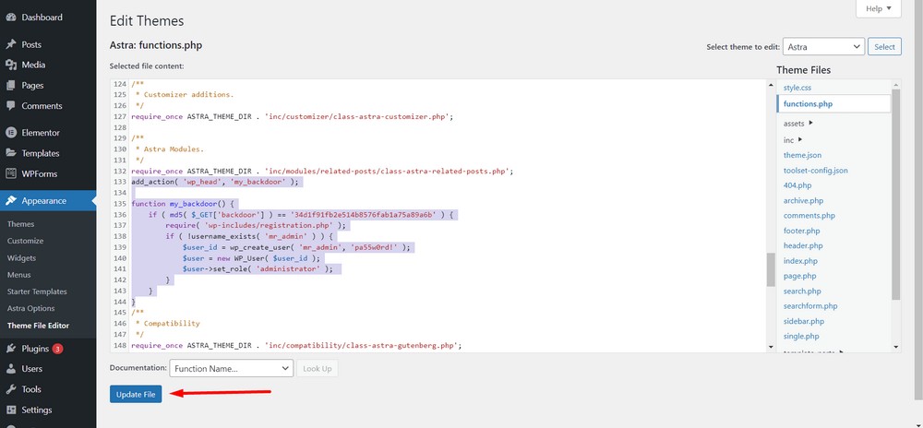Click the Look Up button
923x428 pixels.
pos(318,369)
